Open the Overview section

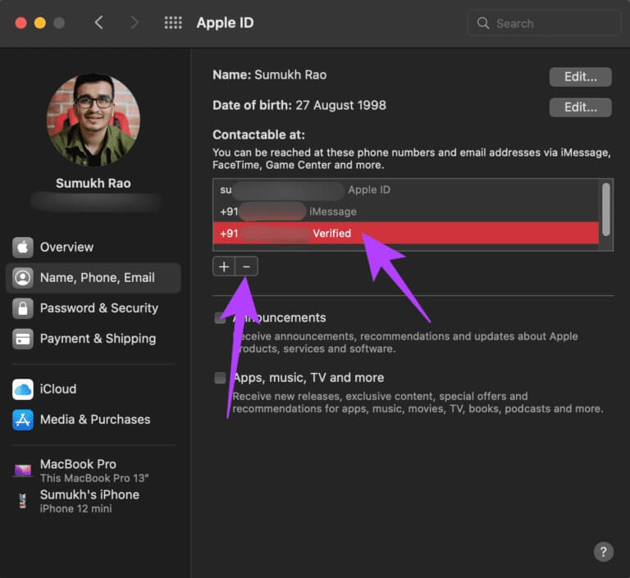pyautogui.click(x=94, y=247)
